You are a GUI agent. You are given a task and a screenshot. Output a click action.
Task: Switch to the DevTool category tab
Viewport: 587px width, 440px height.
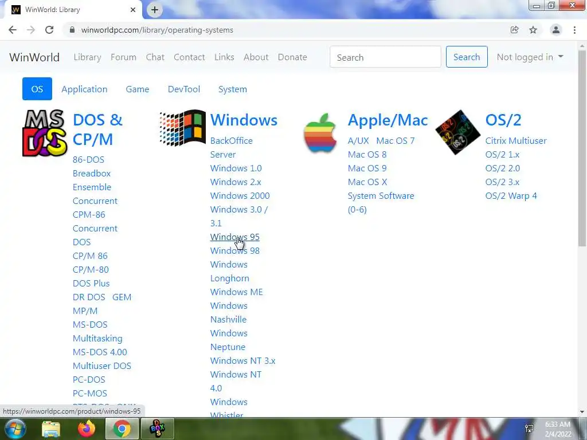coord(184,89)
